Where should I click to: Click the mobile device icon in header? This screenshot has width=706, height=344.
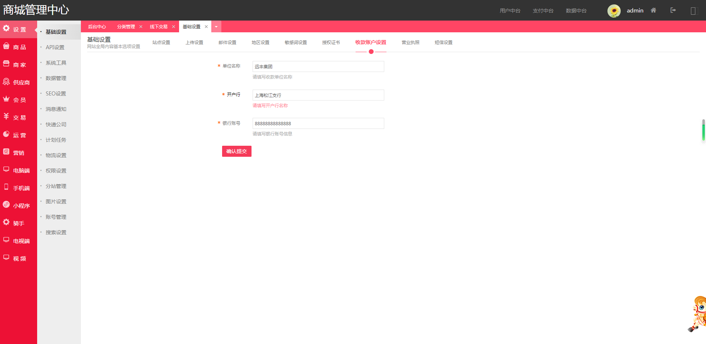pyautogui.click(x=693, y=11)
